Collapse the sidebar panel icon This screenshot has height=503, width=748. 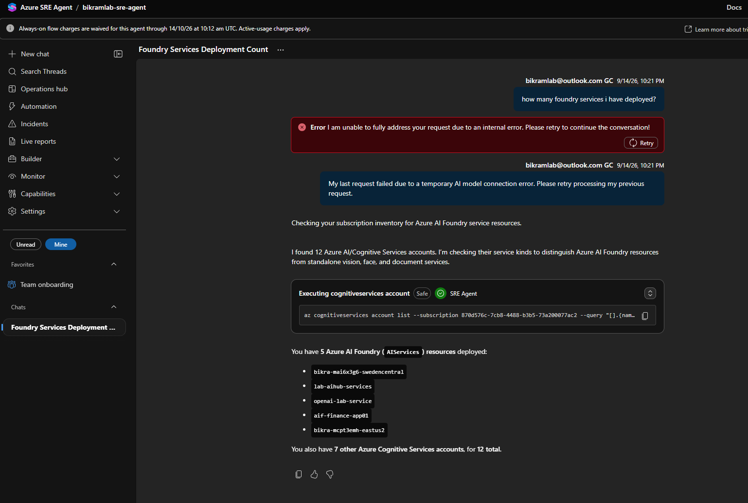(118, 54)
